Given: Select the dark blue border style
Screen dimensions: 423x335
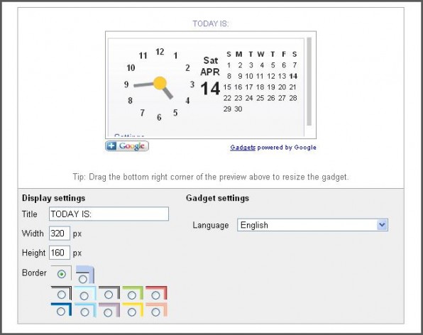Looking at the screenshot, I should coord(61,312).
